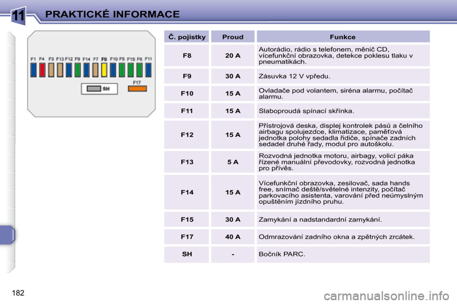The image size is (457, 304).
Task: Click 'Rozvodná jednotka motoru' description
Action: point(337,162)
